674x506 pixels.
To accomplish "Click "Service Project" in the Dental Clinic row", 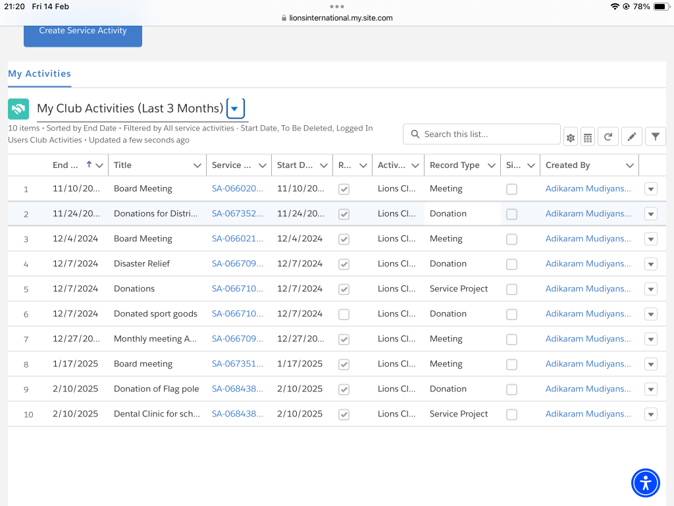I will pos(459,414).
